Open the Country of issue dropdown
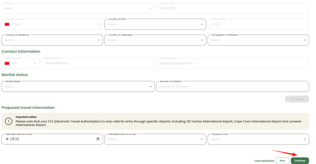 (x=52, y=24)
